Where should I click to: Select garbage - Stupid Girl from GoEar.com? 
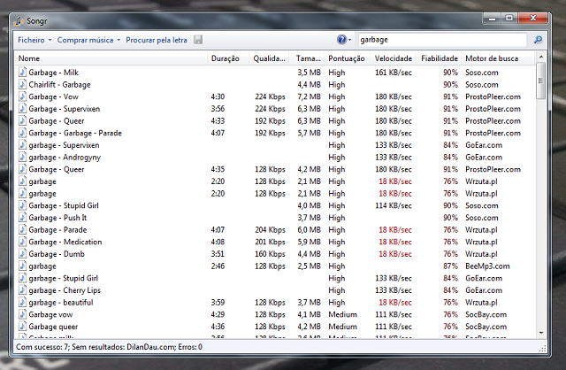(63, 278)
